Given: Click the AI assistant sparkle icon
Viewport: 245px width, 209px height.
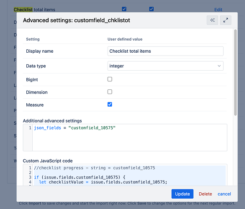Looking at the screenshot, I should click(212, 20).
